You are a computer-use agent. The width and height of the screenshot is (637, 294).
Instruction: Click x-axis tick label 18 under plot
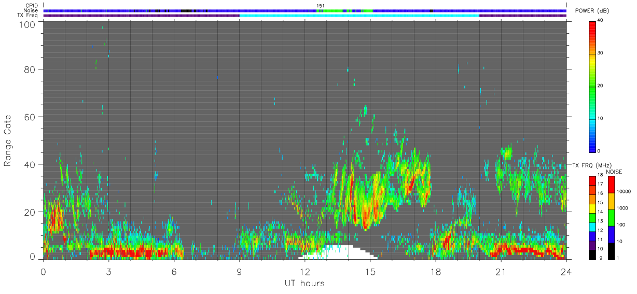coord(435,272)
